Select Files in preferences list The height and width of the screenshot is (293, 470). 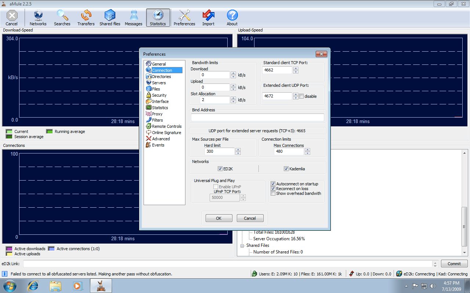(153, 89)
